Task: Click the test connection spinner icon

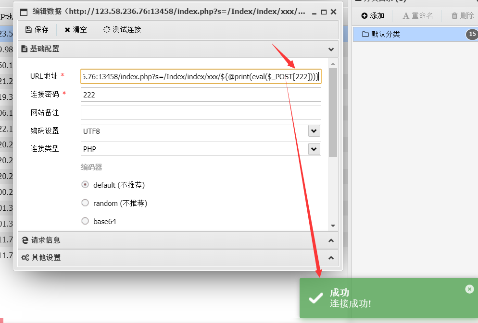Action: click(x=106, y=29)
